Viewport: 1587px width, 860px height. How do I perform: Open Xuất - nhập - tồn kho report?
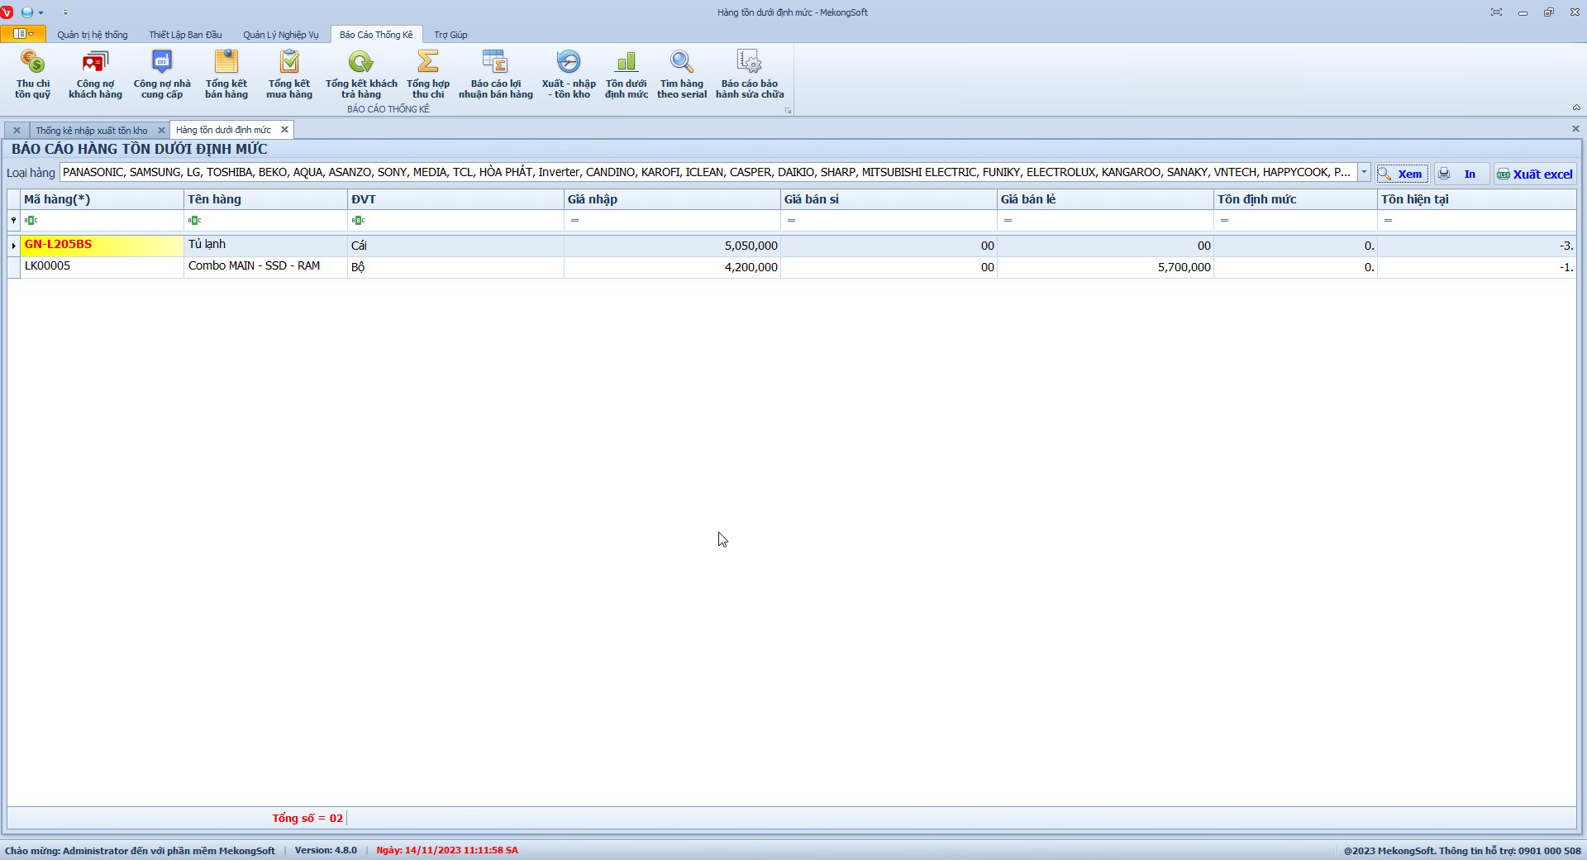click(x=569, y=74)
